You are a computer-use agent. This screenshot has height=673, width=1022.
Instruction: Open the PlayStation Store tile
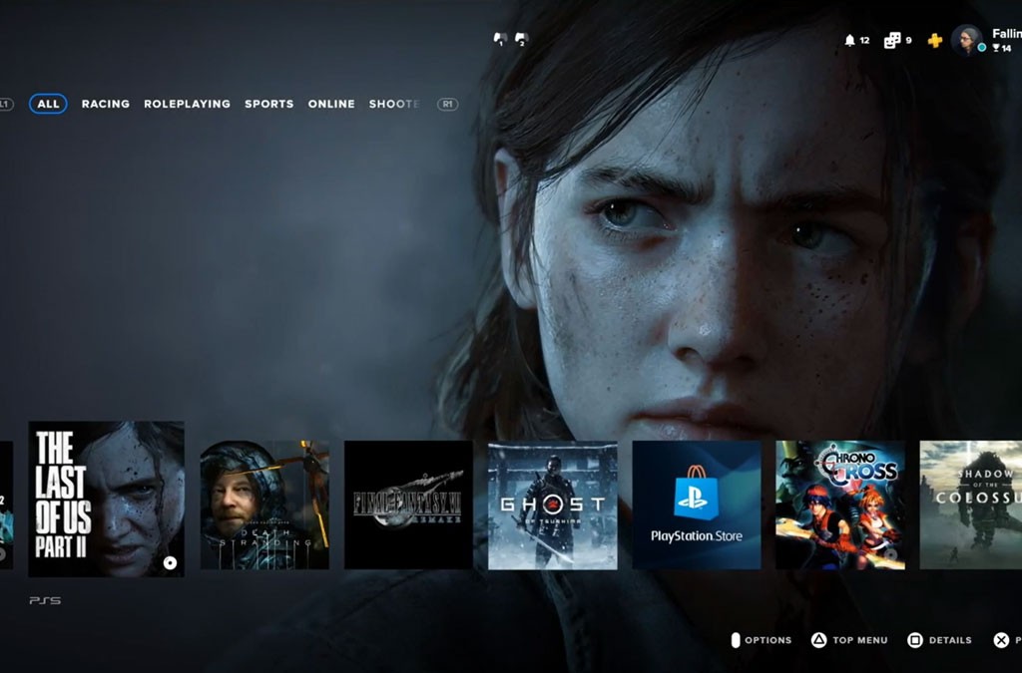(x=697, y=505)
